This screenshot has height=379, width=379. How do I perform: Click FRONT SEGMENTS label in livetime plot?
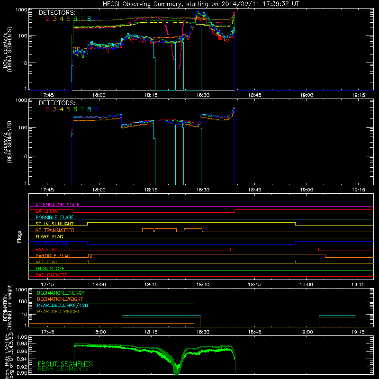65,364
